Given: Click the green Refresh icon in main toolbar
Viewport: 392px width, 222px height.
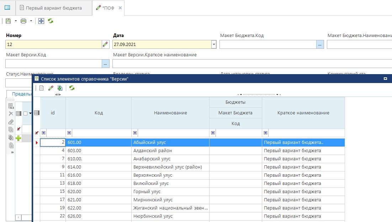Looking at the screenshot, I should click(51, 21).
